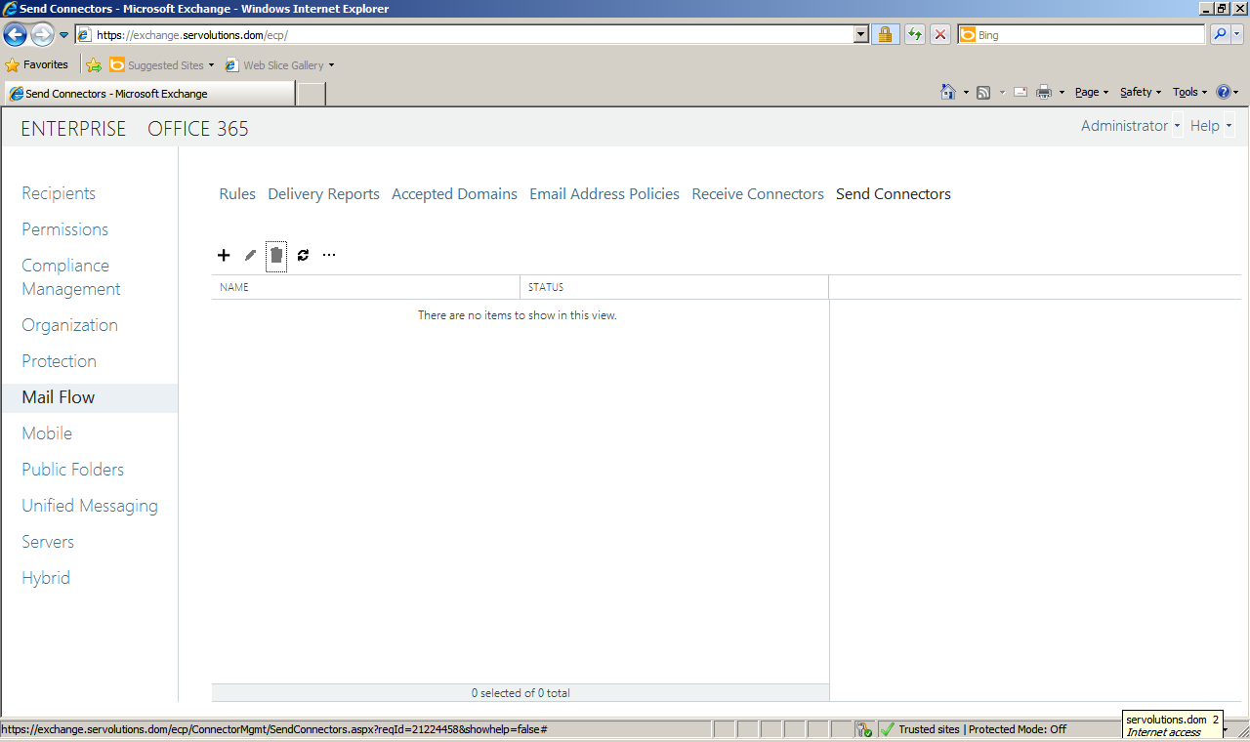
Task: Click the Bing search magnifier button
Action: 1220,34
